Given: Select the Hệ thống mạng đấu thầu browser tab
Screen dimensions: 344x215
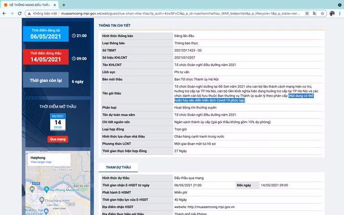Looking at the screenshot, I should coord(29,5).
